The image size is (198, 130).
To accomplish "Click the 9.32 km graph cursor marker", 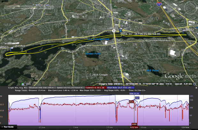I will click(134, 127).
